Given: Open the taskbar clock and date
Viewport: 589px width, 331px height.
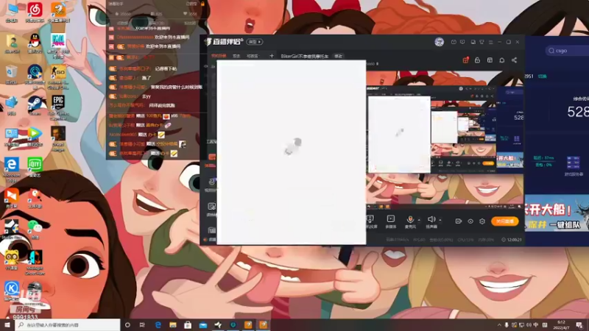Looking at the screenshot, I should (561, 325).
